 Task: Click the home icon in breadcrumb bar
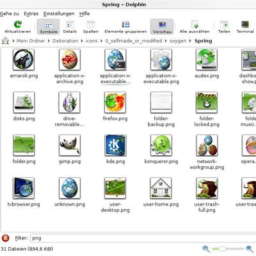[x=5, y=41]
